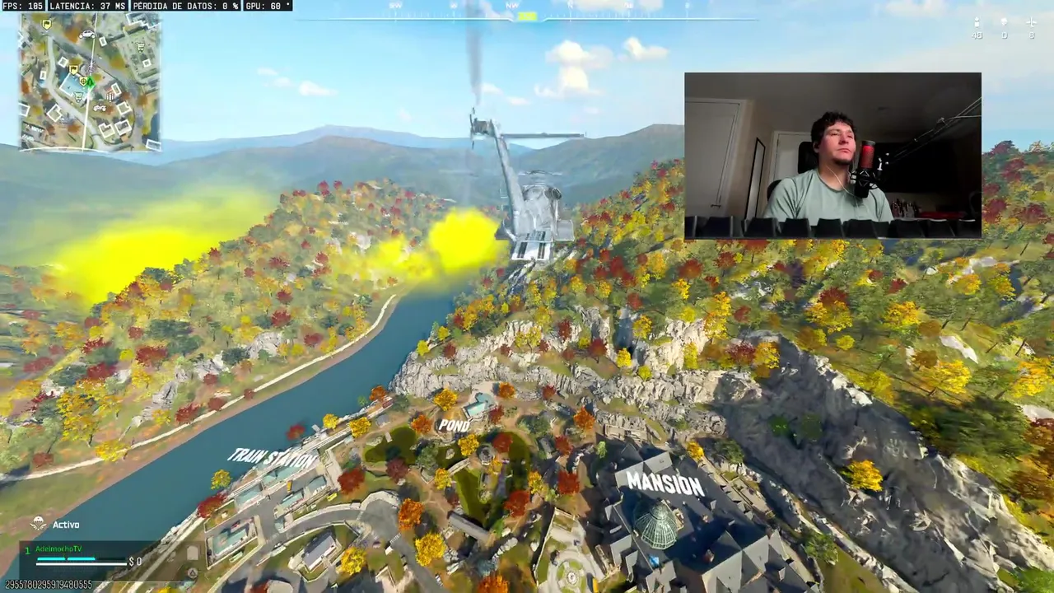Click the long ID number at bottom left
The image size is (1054, 593).
49,585
